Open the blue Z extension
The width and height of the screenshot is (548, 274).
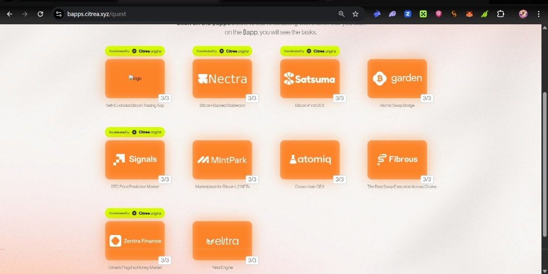pyautogui.click(x=408, y=14)
